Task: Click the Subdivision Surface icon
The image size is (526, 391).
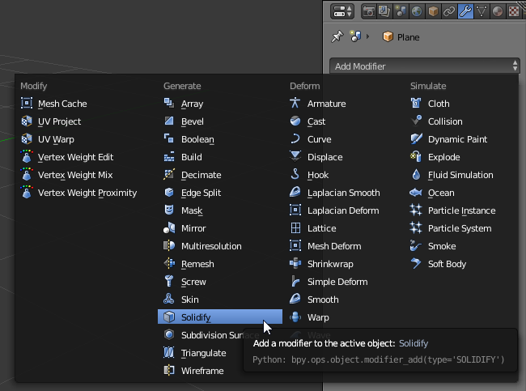Action: pyautogui.click(x=169, y=334)
